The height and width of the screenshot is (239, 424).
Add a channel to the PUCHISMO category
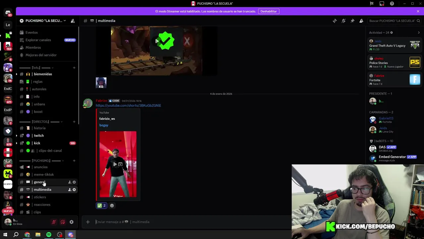click(x=74, y=161)
